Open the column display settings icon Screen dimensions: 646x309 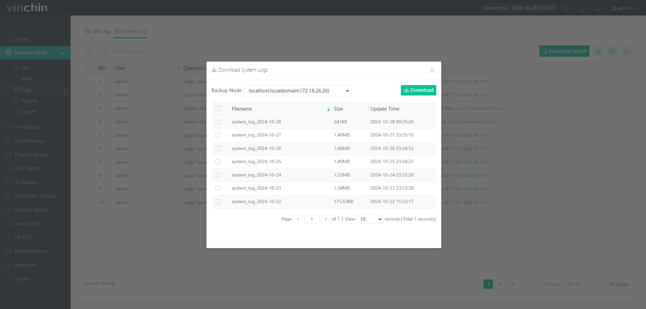point(612,51)
